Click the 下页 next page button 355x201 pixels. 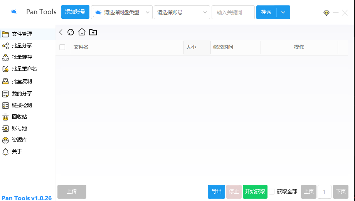click(x=340, y=191)
